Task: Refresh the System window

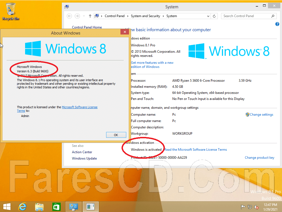Action: pyautogui.click(x=214, y=16)
